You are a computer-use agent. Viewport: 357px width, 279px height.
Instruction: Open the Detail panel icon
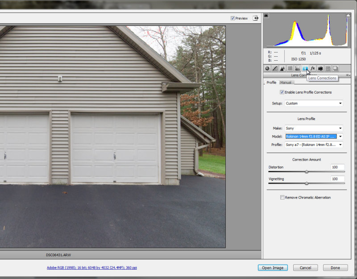click(282, 68)
